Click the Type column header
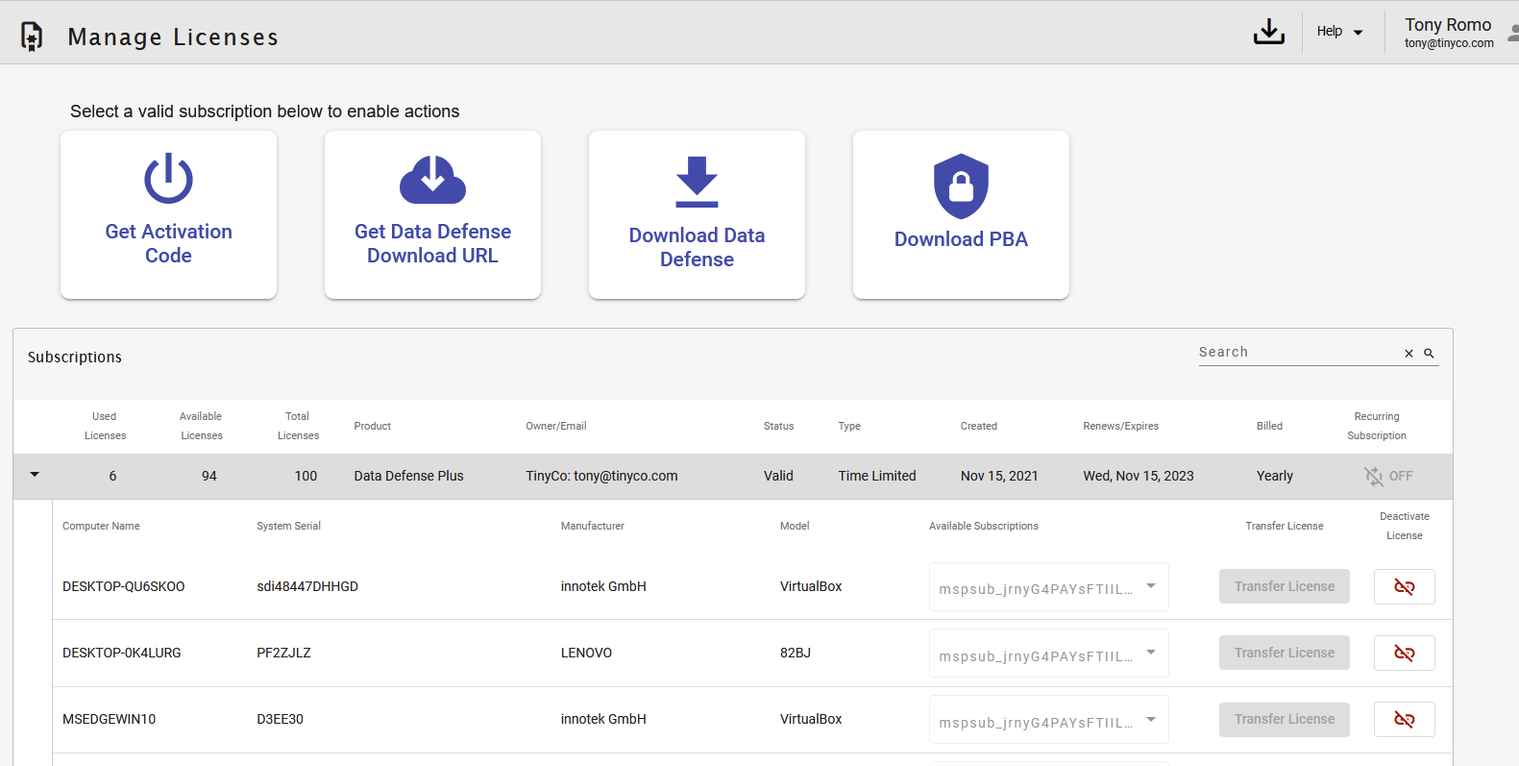 coord(849,426)
